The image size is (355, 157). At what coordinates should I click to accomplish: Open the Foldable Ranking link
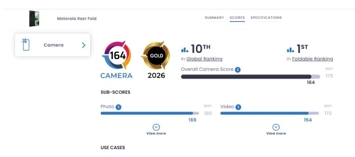click(312, 59)
